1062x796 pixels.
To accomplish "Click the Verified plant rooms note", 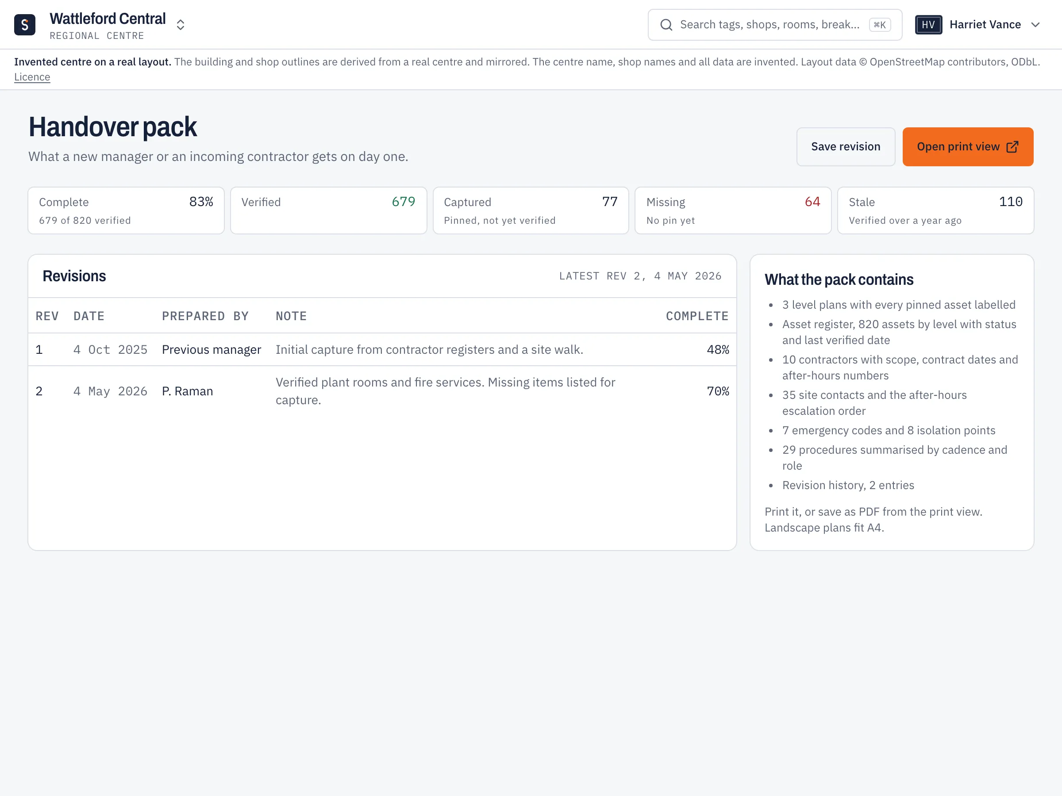I will pos(445,391).
